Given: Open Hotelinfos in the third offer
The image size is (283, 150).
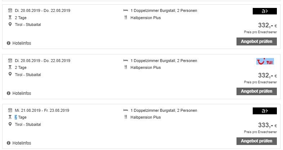Looking at the screenshot, I should tap(22, 143).
